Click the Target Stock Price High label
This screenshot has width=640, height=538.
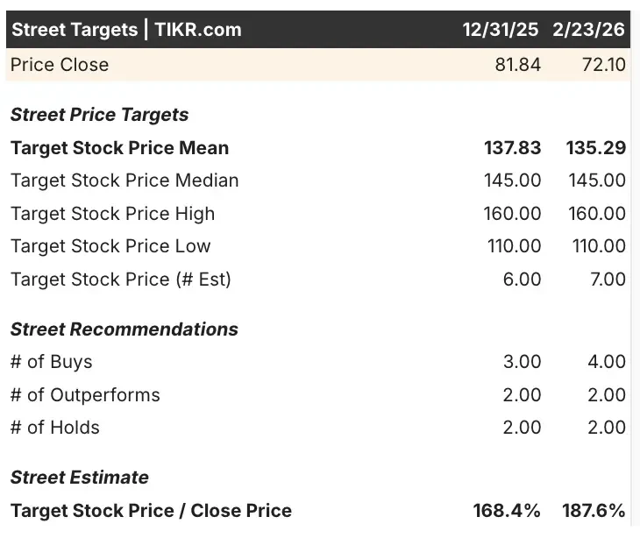[112, 214]
